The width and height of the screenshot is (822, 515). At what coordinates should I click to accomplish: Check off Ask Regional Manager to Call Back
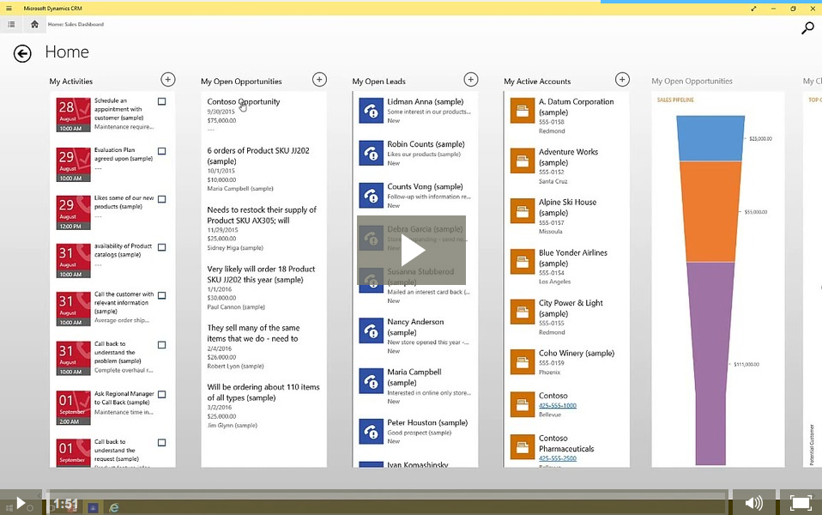click(x=162, y=394)
